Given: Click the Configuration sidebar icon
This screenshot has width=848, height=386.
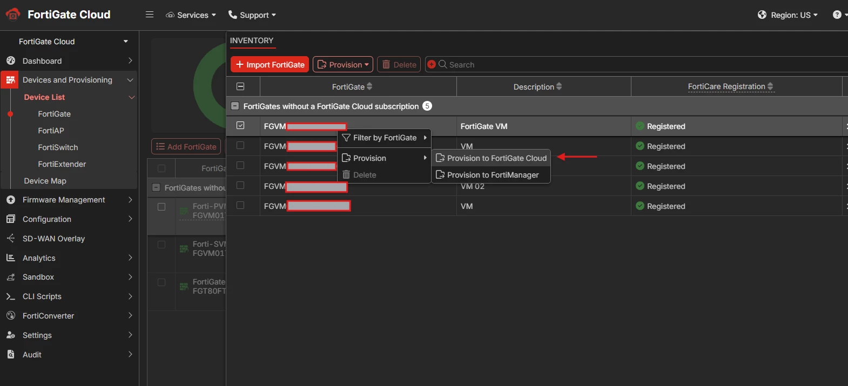Looking at the screenshot, I should point(10,219).
